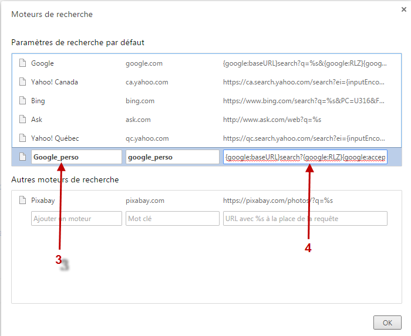Click the pixabay.com/photos URL
411x336 pixels.
tap(278, 201)
